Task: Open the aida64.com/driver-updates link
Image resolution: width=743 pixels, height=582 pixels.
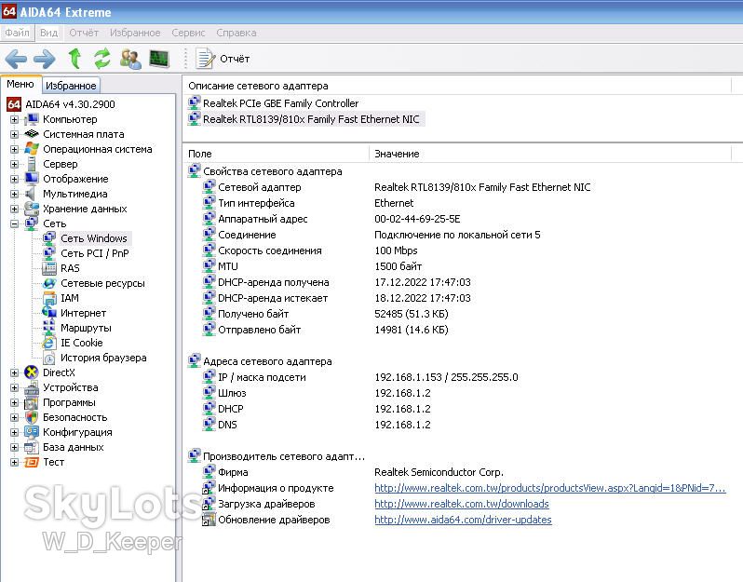Action: (x=463, y=520)
